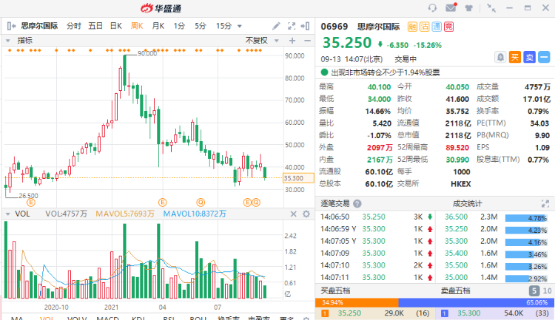Screen dimensions: 555x320
Task: Click the blue 65.06% ask ratio bar
Action: coord(477,303)
